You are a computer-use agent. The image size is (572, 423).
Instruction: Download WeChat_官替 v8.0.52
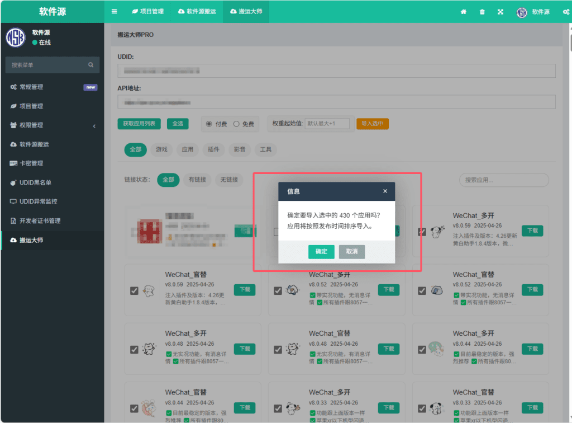pyautogui.click(x=532, y=290)
